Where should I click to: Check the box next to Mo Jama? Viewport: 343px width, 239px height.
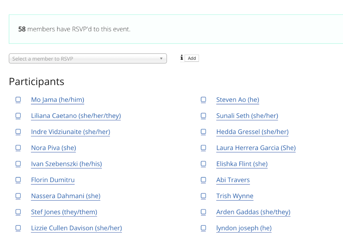point(18,100)
